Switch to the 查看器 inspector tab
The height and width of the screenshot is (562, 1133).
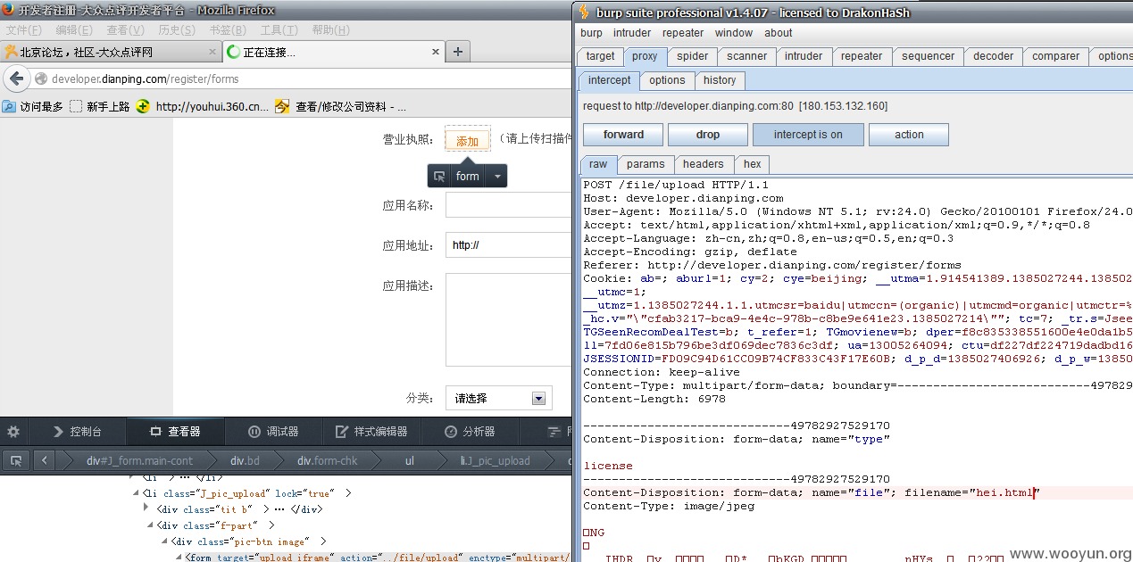point(175,431)
